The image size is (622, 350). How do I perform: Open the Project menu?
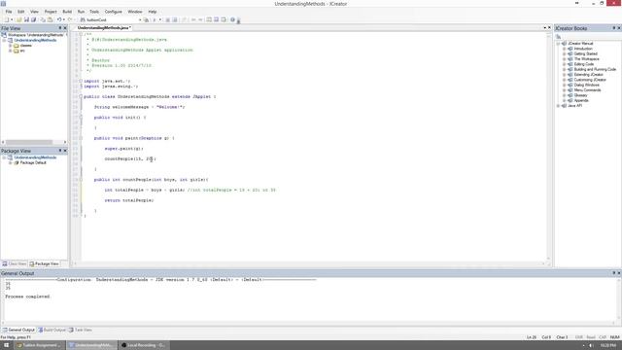point(51,12)
